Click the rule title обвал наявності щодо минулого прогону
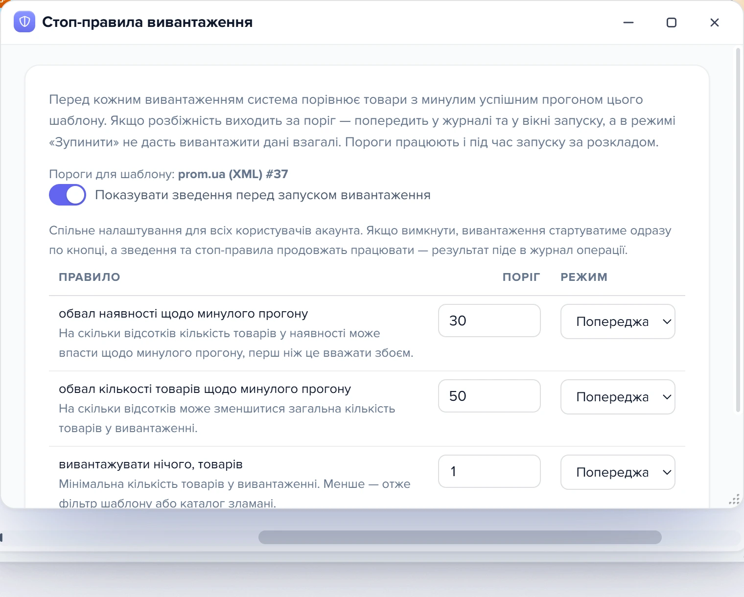Viewport: 744px width, 597px height. pyautogui.click(x=184, y=314)
